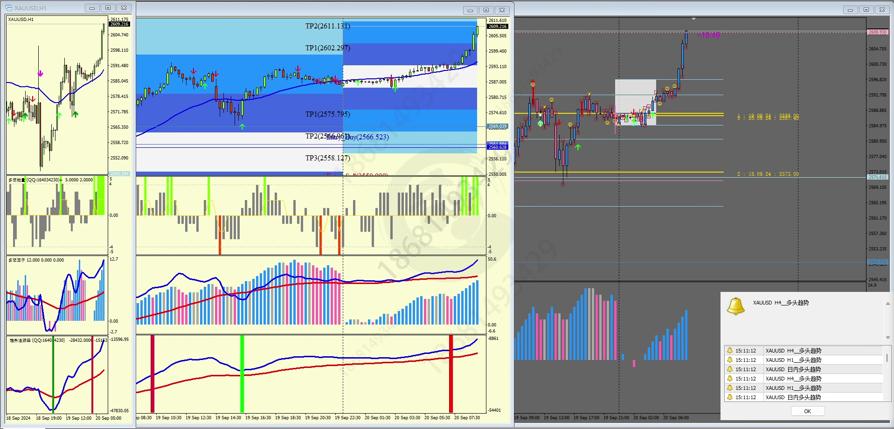Minimize the dark right chart window
The width and height of the screenshot is (894, 429).
850,10
